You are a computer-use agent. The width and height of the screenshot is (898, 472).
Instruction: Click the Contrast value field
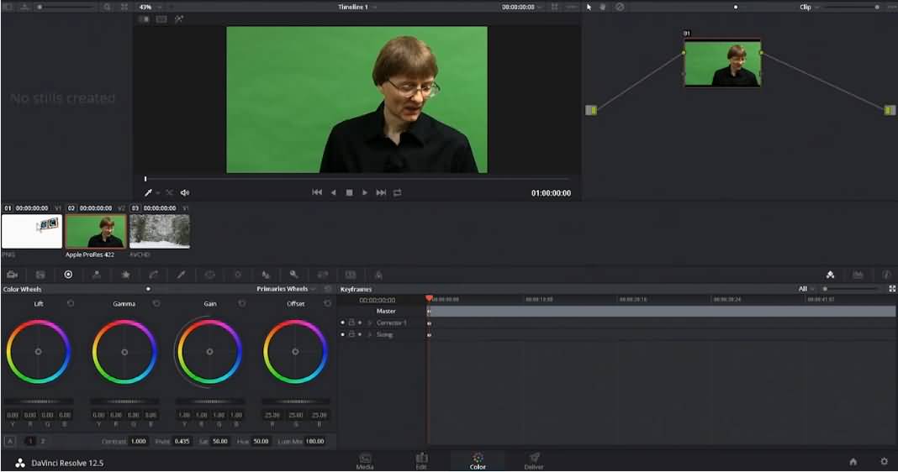tap(139, 441)
